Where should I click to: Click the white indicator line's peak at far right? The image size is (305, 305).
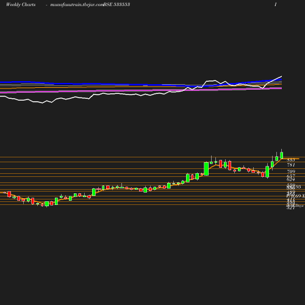click(281, 76)
